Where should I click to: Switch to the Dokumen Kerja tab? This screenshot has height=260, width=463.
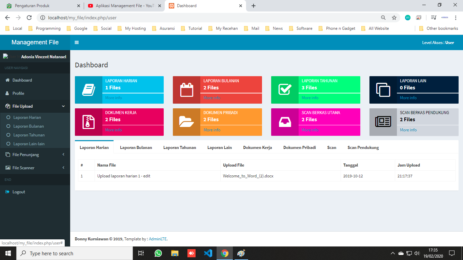[x=257, y=148]
